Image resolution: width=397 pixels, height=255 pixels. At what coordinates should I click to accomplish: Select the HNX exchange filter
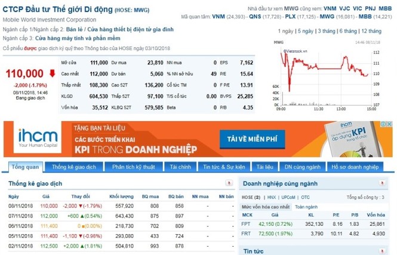tap(272, 197)
